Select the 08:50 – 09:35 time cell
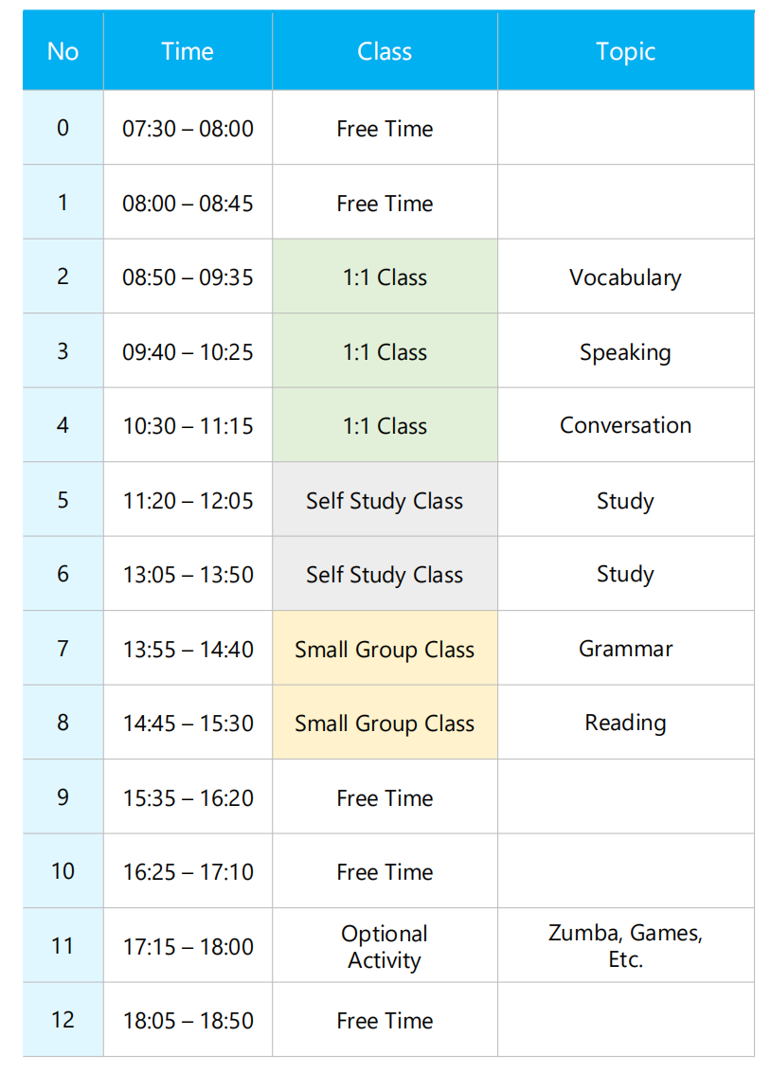 click(188, 277)
